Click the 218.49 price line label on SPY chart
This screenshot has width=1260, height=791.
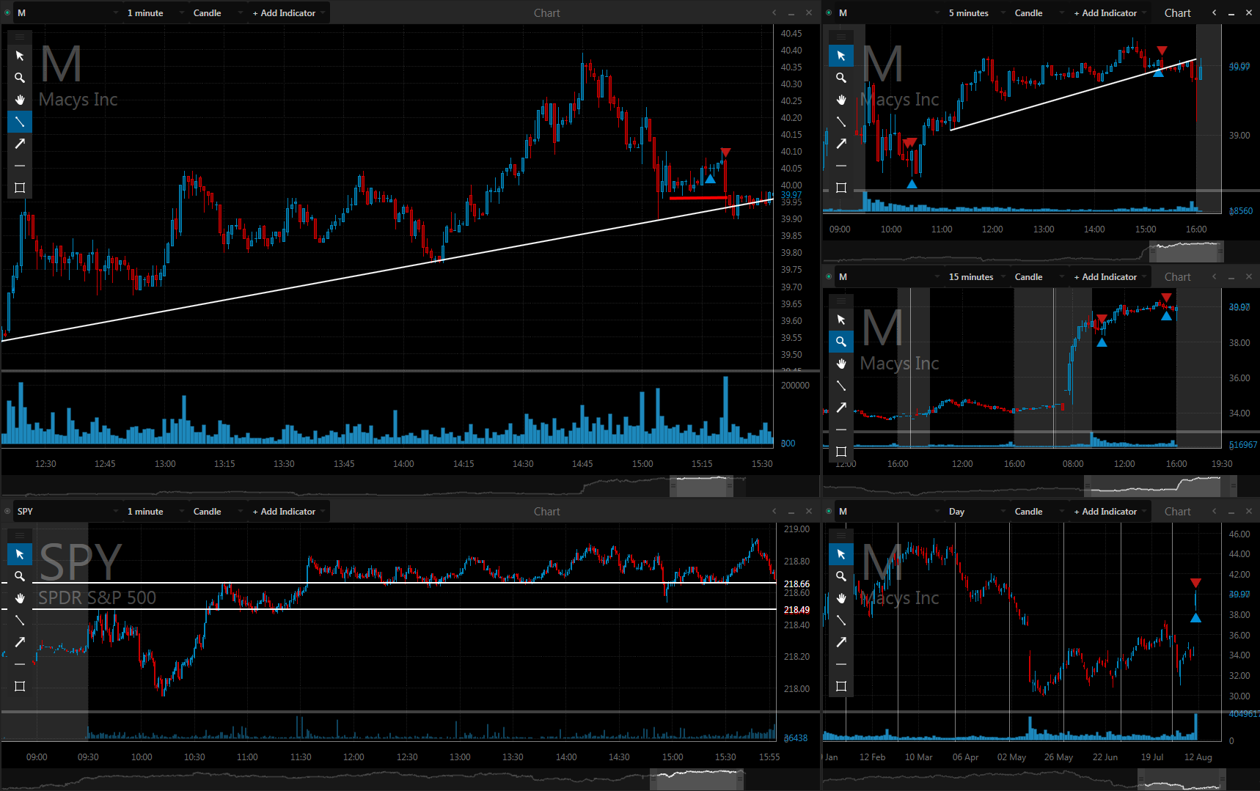coord(796,610)
